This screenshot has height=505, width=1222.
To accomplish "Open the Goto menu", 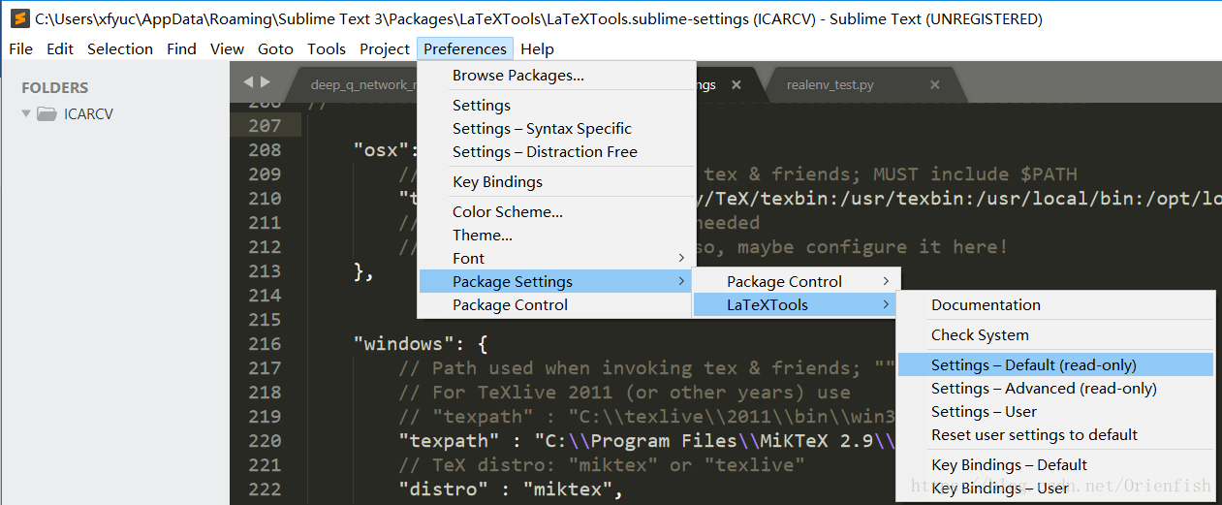I will 277,48.
